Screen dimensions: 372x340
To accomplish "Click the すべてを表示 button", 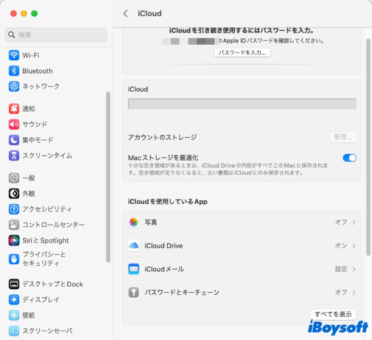I will point(333,314).
